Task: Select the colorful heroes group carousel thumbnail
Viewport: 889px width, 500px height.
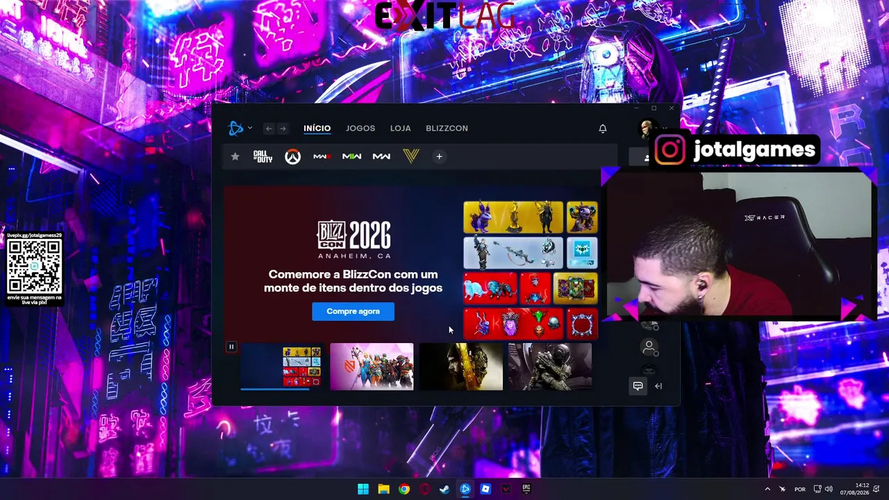Action: click(x=372, y=367)
